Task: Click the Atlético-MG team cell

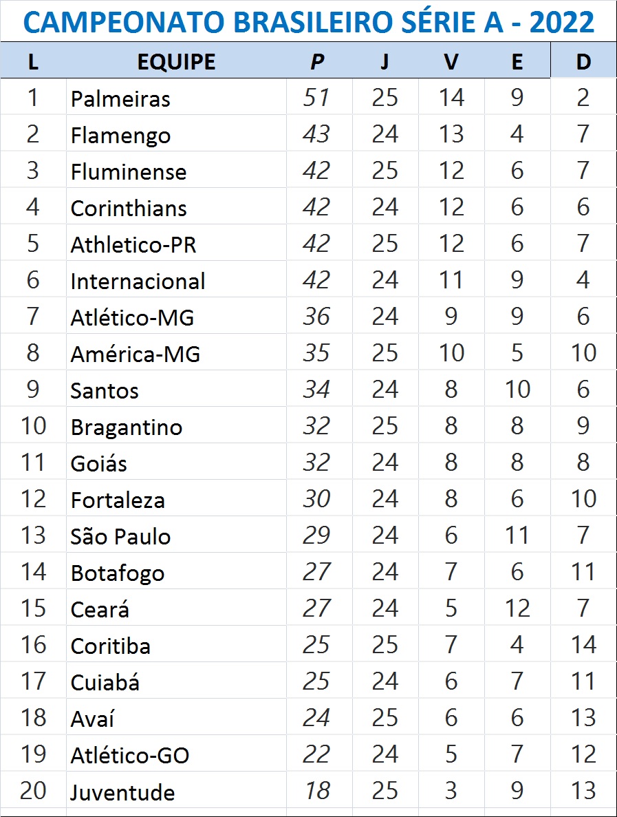Action: [x=176, y=317]
